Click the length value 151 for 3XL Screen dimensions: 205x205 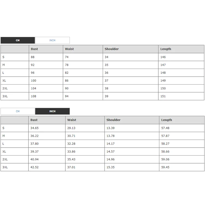click(163, 96)
